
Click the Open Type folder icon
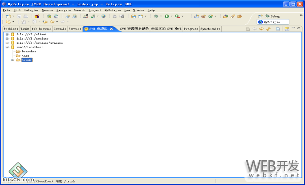click(226, 17)
